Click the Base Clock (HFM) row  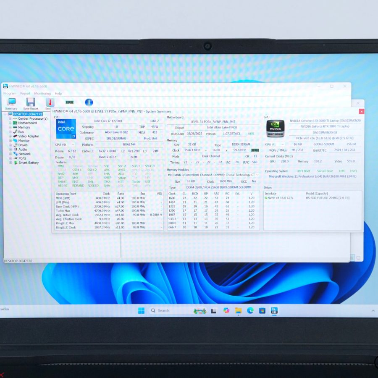pos(109,207)
